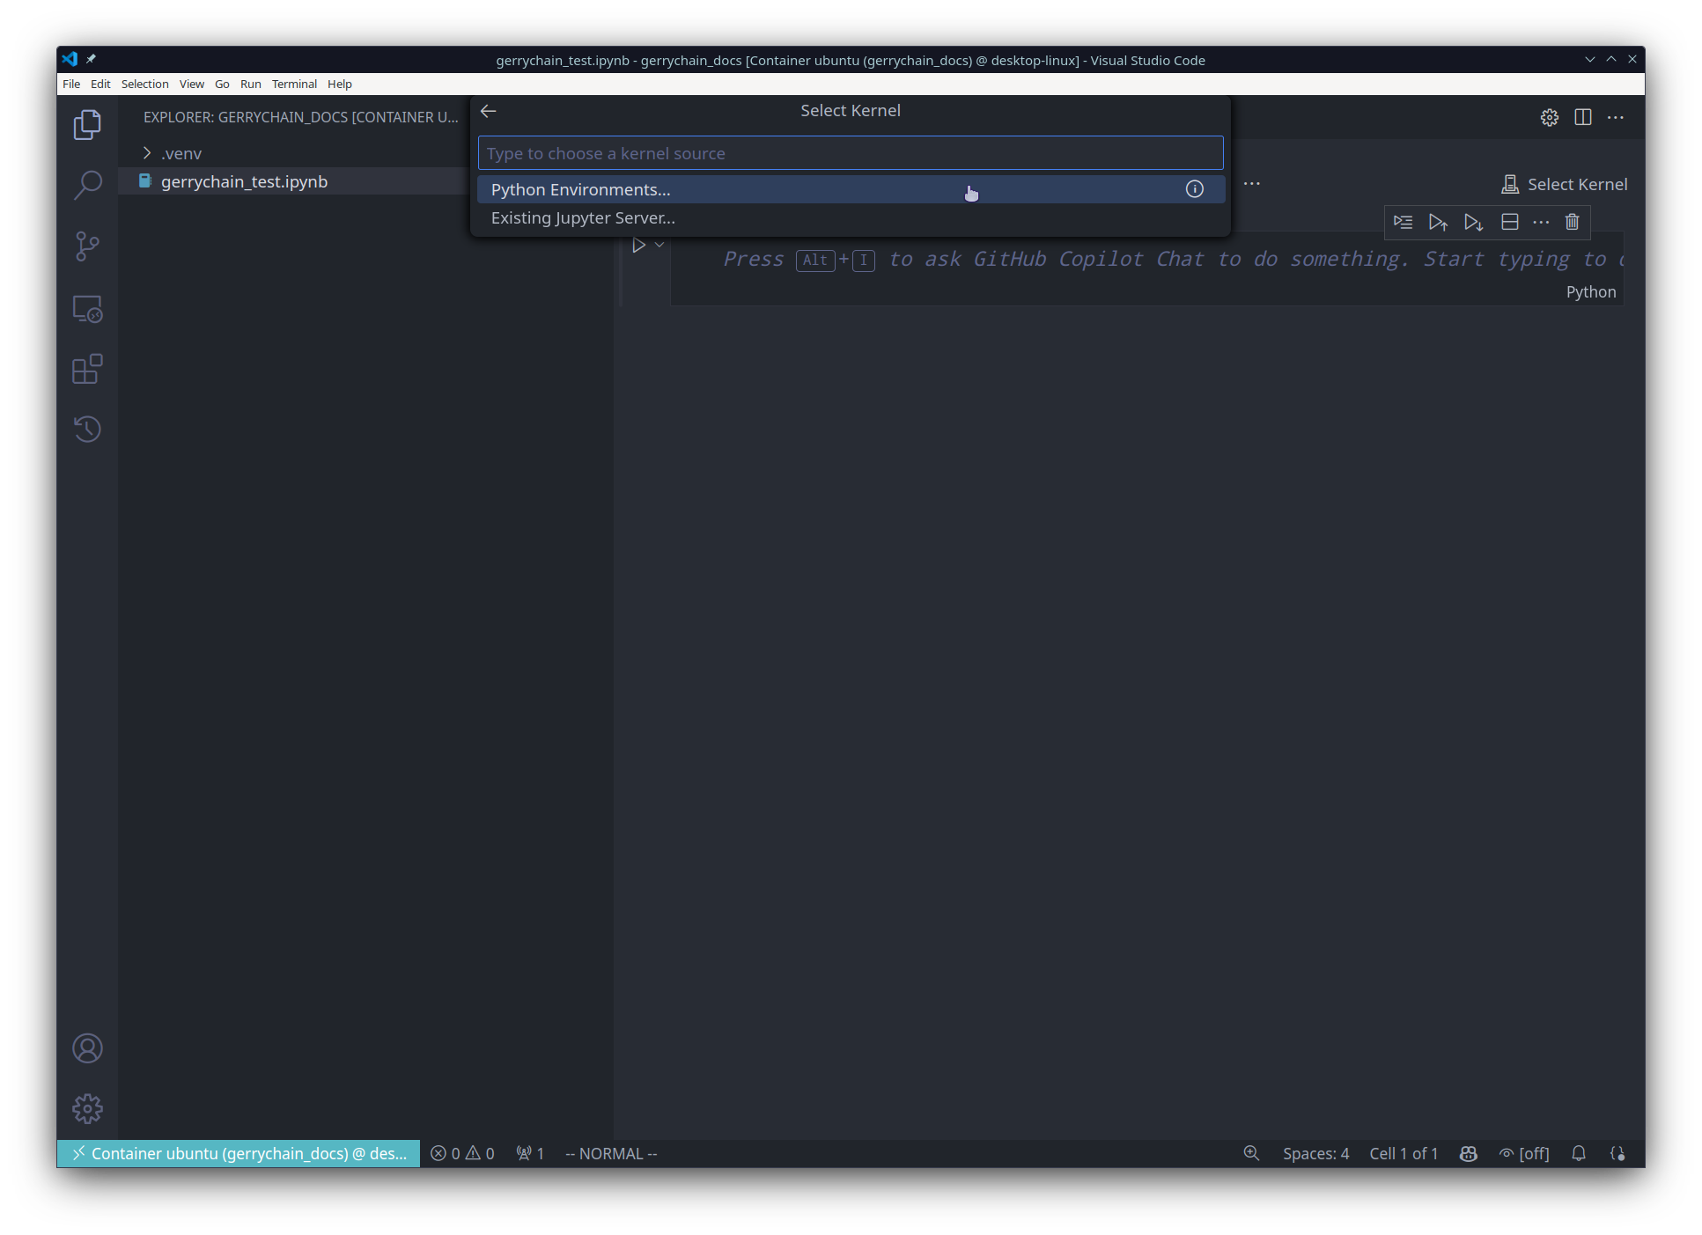1702x1235 pixels.
Task: Execute cell and cells above
Action: click(1439, 222)
